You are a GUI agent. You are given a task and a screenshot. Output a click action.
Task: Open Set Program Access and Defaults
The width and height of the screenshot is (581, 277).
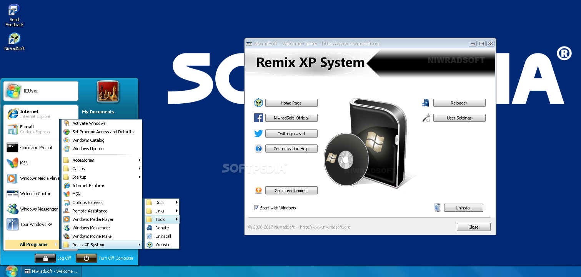[x=102, y=132]
